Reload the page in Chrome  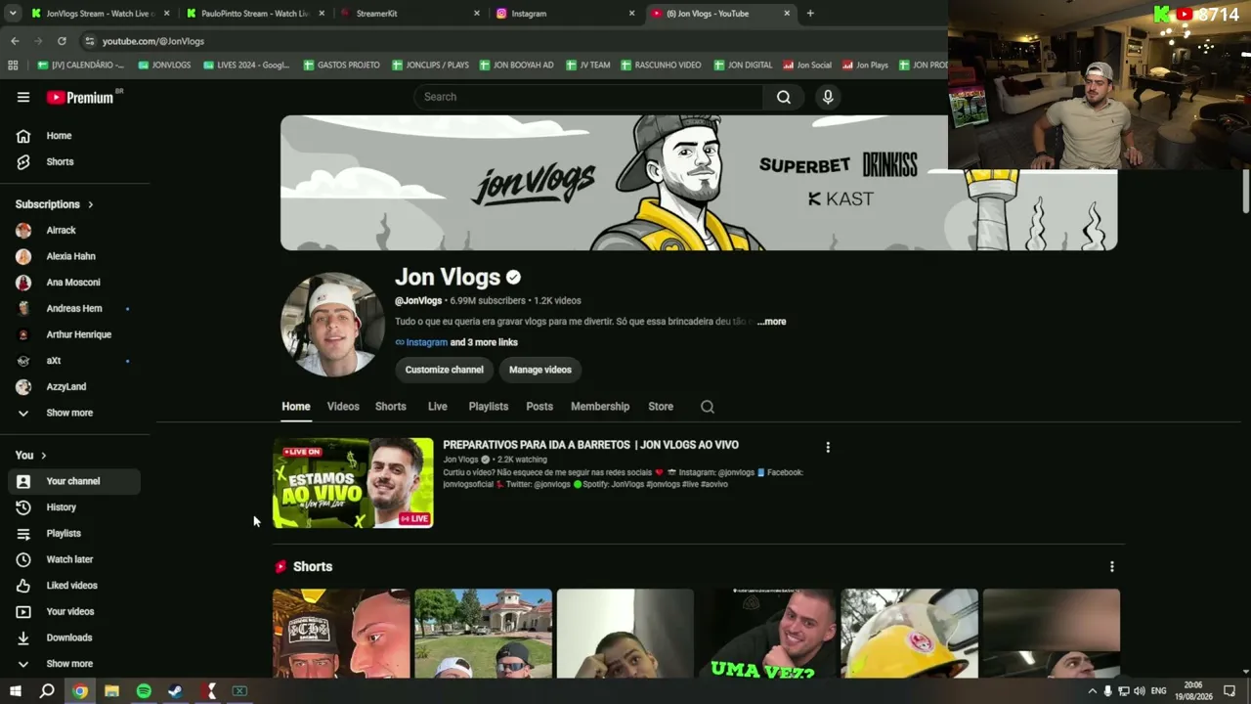tap(62, 41)
